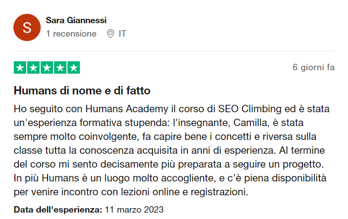The height and width of the screenshot is (219, 348).
Task: Click the IT country code
Action: (x=122, y=34)
